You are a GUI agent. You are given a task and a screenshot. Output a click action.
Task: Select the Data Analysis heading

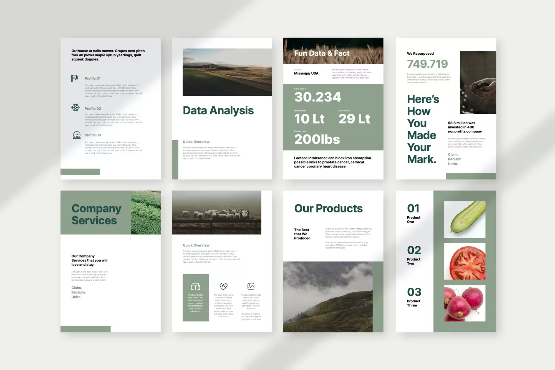pyautogui.click(x=218, y=110)
